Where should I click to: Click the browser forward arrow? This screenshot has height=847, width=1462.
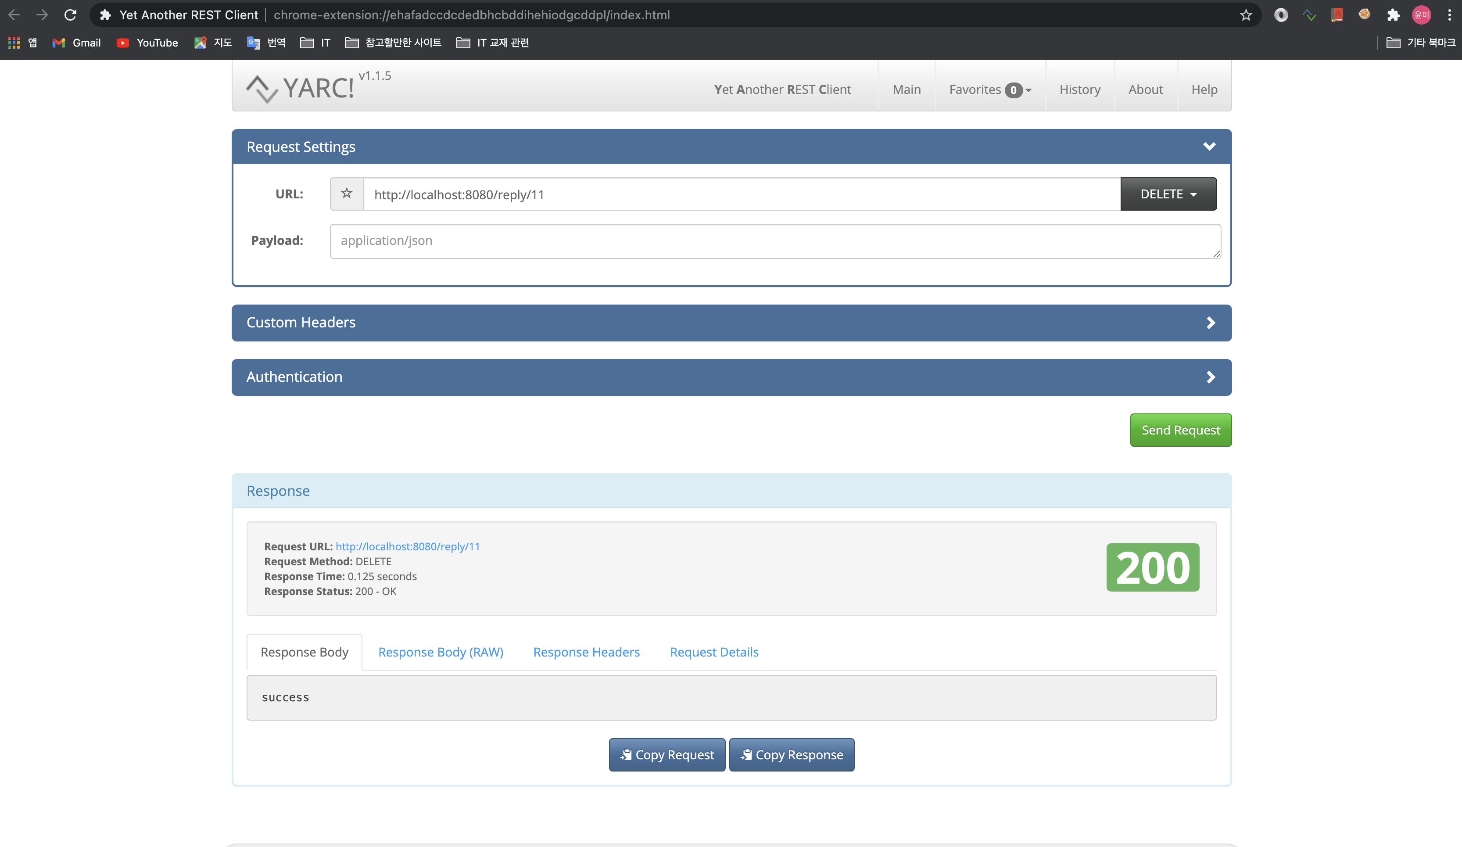coord(42,14)
